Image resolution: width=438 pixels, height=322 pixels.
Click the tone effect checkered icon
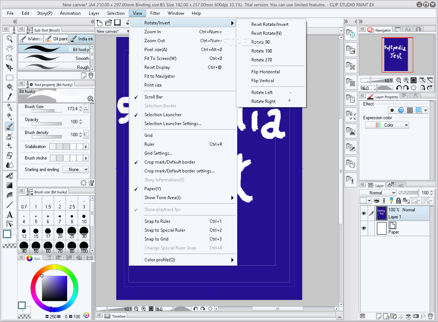click(x=410, y=110)
